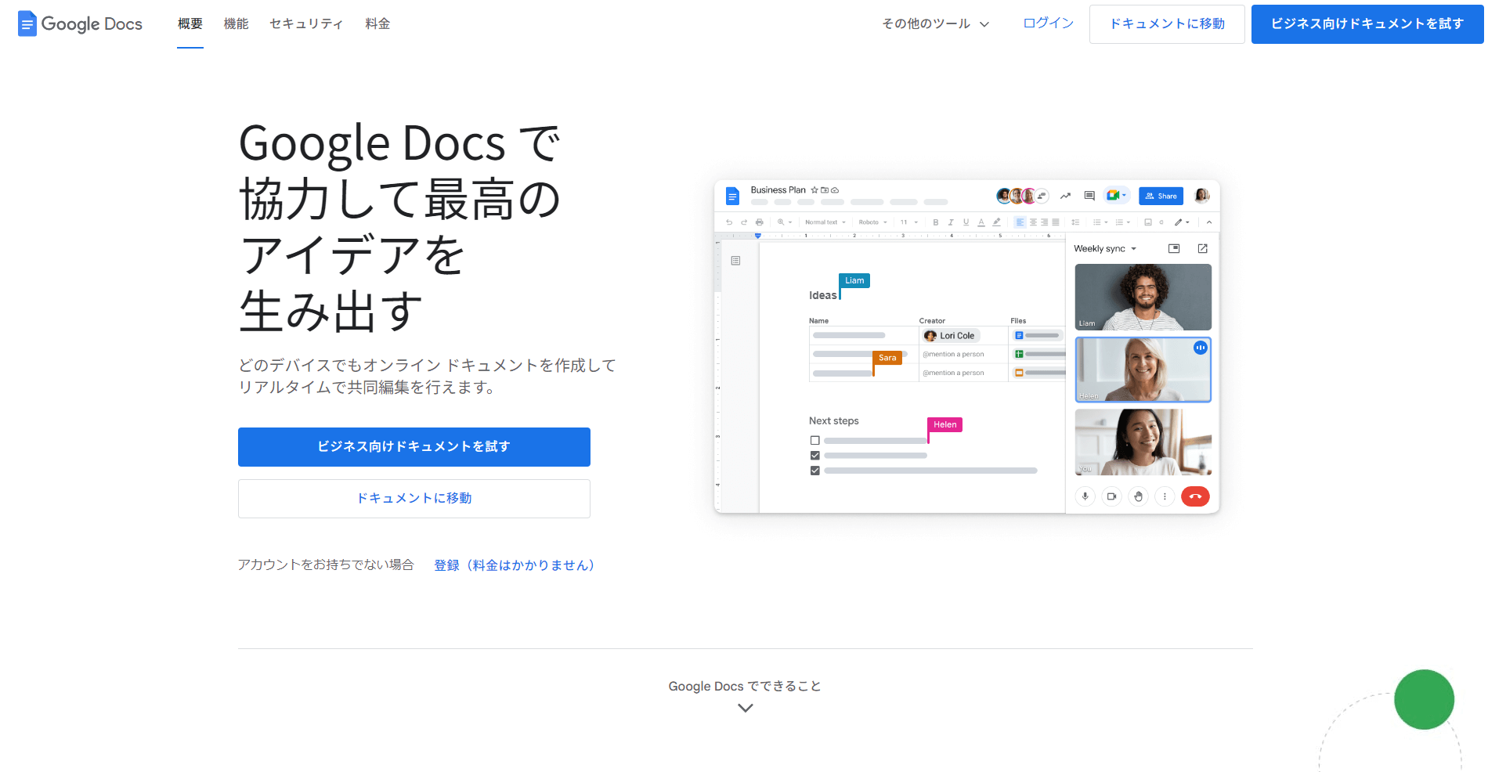
Task: Select the 概要 tab
Action: pos(190,24)
